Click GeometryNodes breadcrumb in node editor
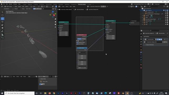 (x=80, y=9)
